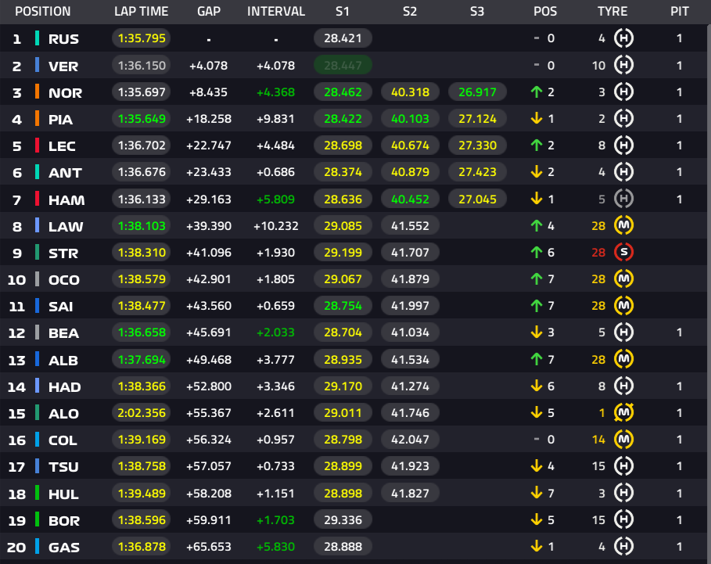
Task: Click red team color bar next to LEC
Action: coord(38,145)
